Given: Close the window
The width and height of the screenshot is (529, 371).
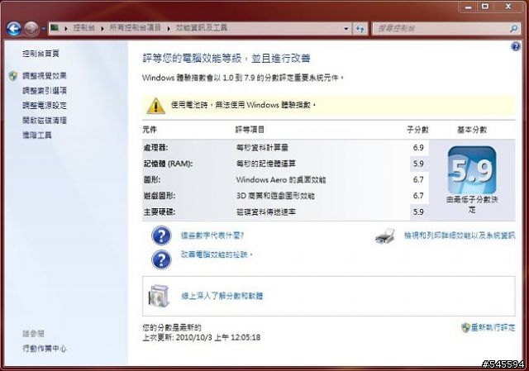Looking at the screenshot, I should tap(508, 7).
